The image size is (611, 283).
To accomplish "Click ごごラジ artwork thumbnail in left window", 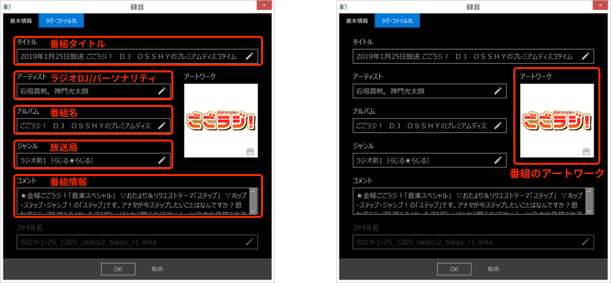I will click(x=221, y=120).
